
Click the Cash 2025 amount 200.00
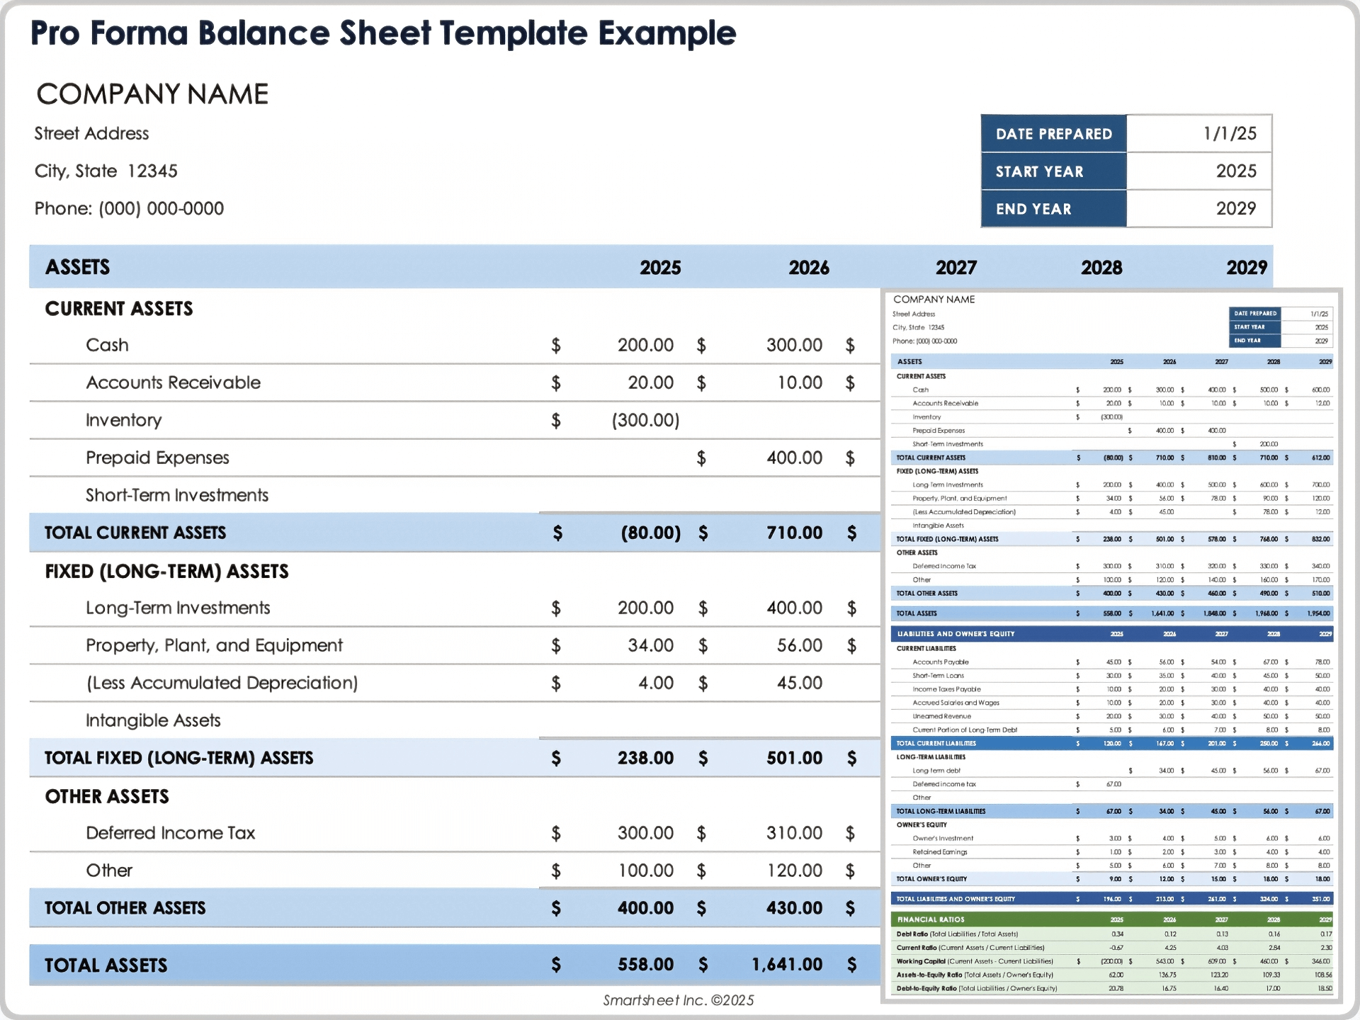click(x=645, y=345)
